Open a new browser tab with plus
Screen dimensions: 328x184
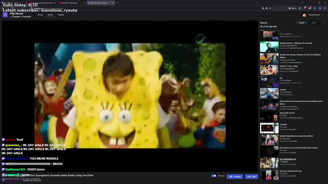(118, 3)
